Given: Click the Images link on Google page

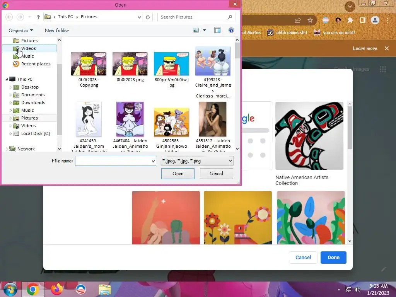Looking at the screenshot, I should pos(361,69).
